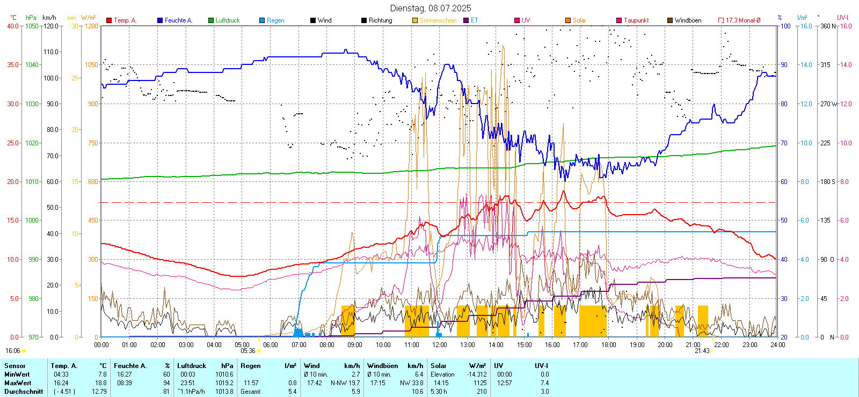
Task: Select the yellow Sonnenschein legend square
Action: point(415,20)
